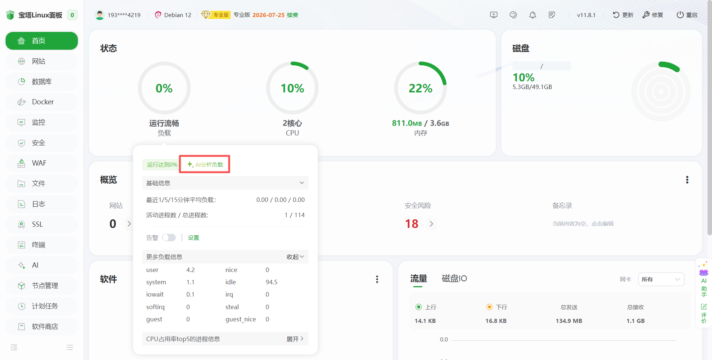Click the notes icon in header

coord(552,15)
